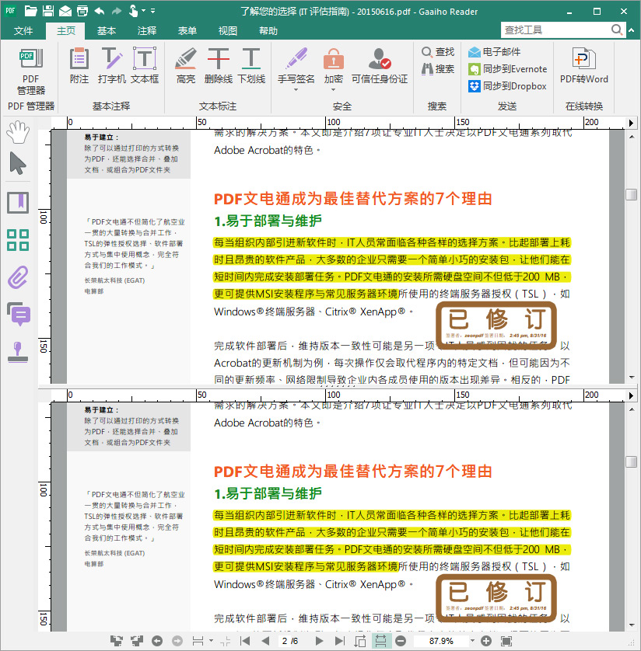The image size is (641, 651).
Task: Click the 搜索 search button
Action: coord(438,69)
